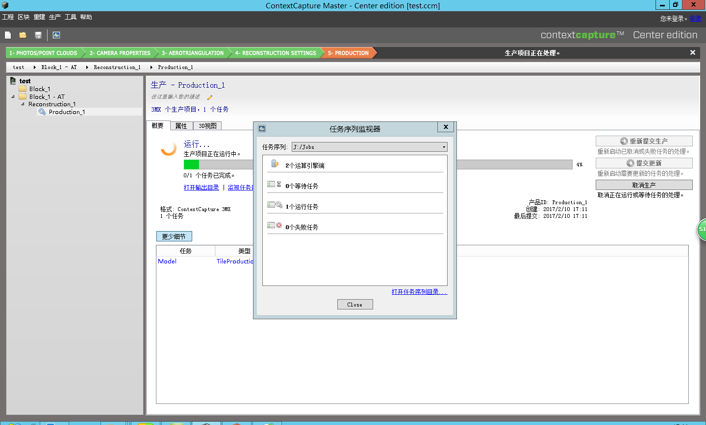The width and height of the screenshot is (706, 425).
Task: Switch to the 3D视图 tab
Action: tap(207, 126)
